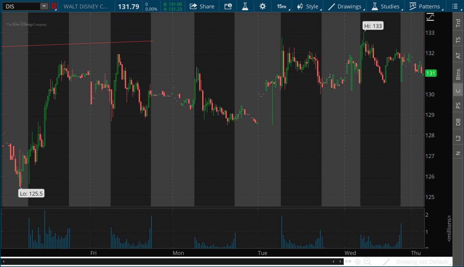Image resolution: width=464 pixels, height=267 pixels.
Task: Open the Style menu
Action: [308, 6]
